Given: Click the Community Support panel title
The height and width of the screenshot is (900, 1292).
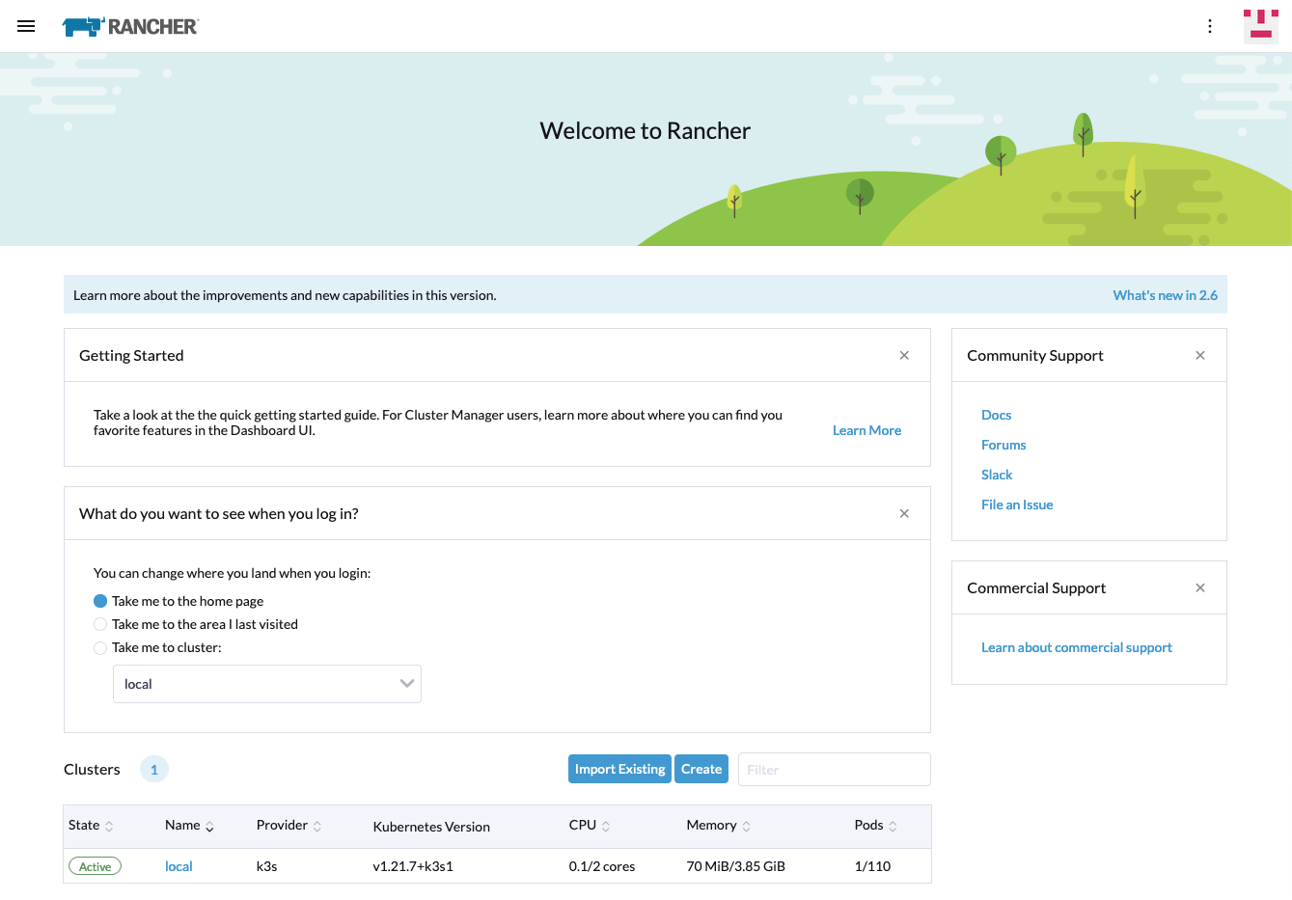Looking at the screenshot, I should [x=1035, y=355].
